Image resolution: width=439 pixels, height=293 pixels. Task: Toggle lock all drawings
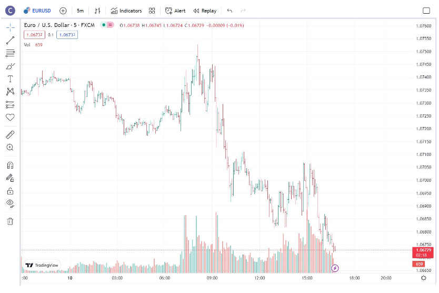(x=10, y=191)
